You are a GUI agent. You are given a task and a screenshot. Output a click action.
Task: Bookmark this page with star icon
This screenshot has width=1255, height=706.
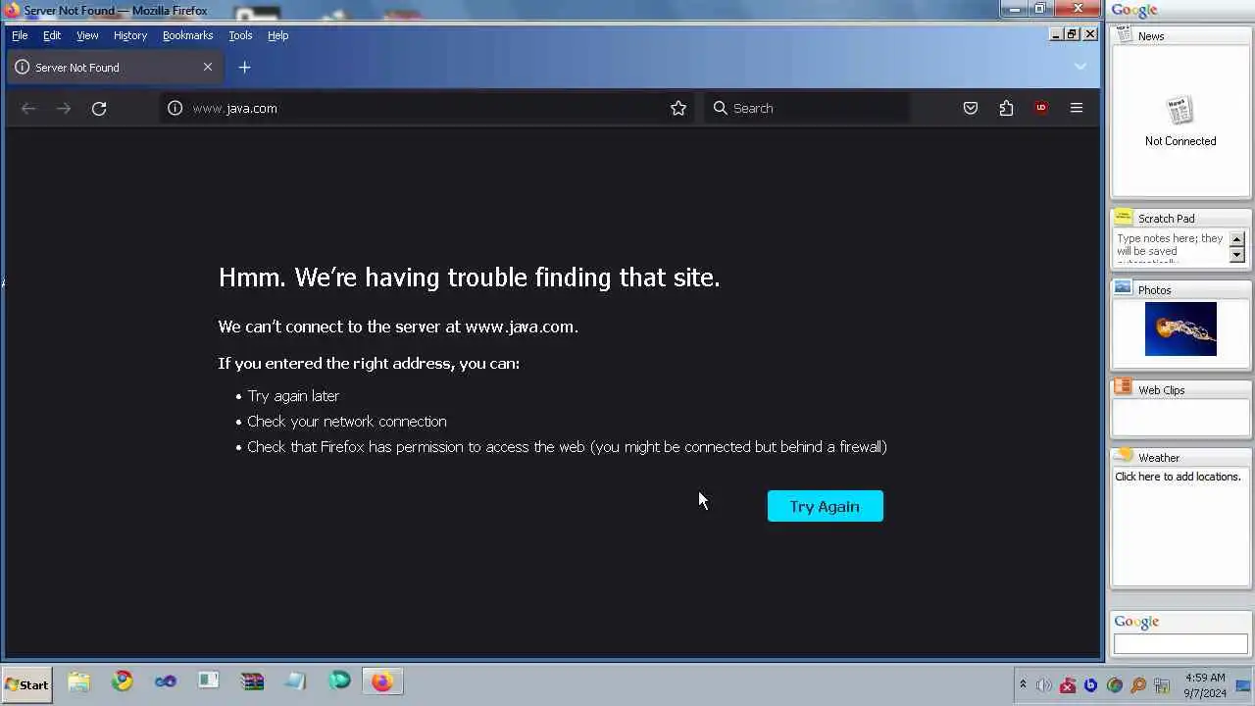click(x=678, y=108)
